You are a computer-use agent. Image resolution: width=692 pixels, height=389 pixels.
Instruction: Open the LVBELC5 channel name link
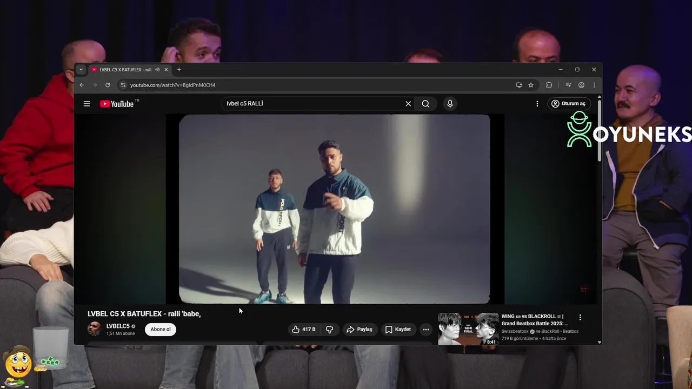point(118,326)
